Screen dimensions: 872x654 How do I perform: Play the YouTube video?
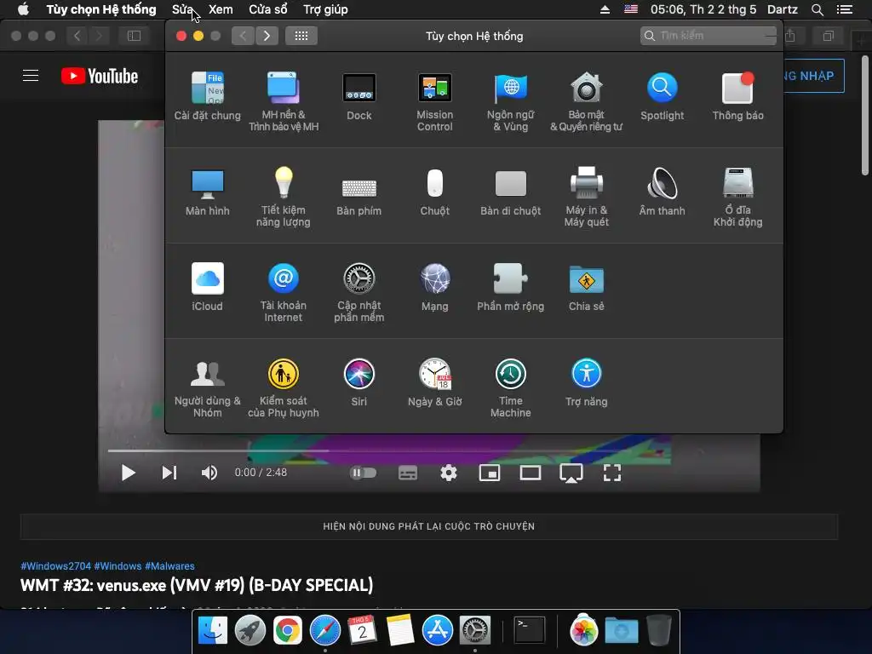[128, 473]
